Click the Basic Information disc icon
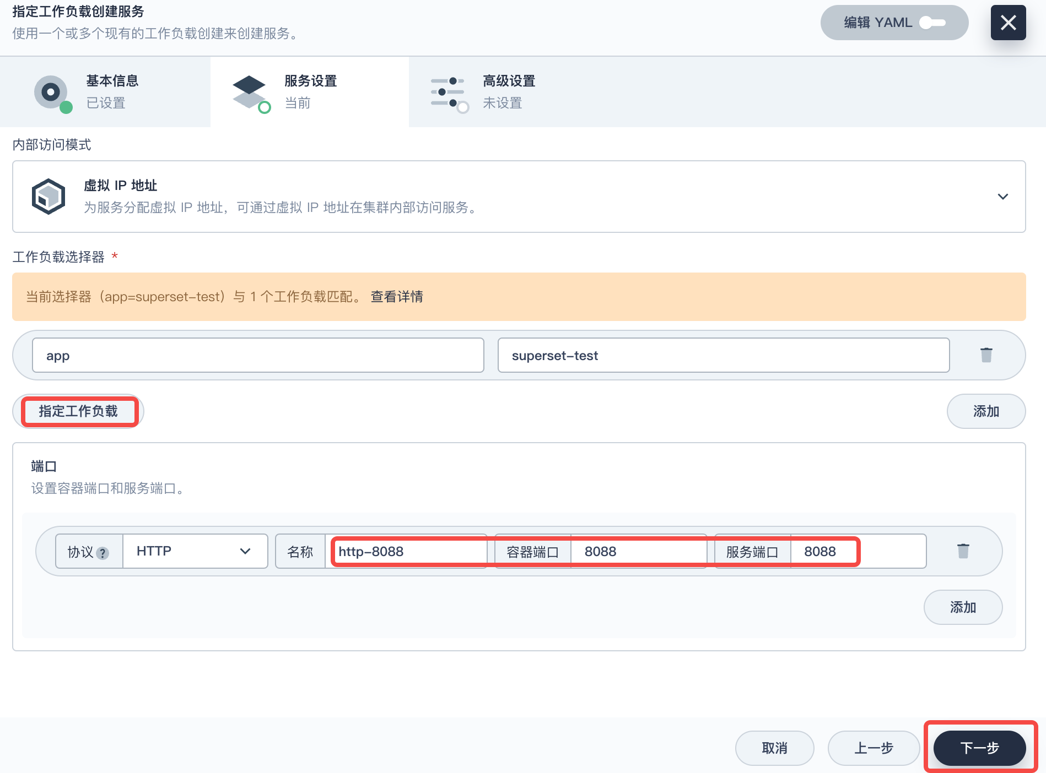 [x=51, y=92]
